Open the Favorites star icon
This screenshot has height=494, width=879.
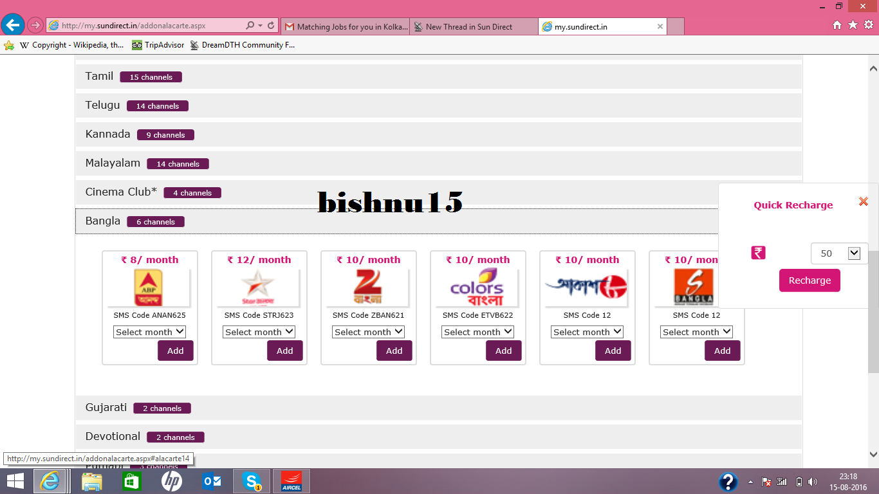[853, 25]
